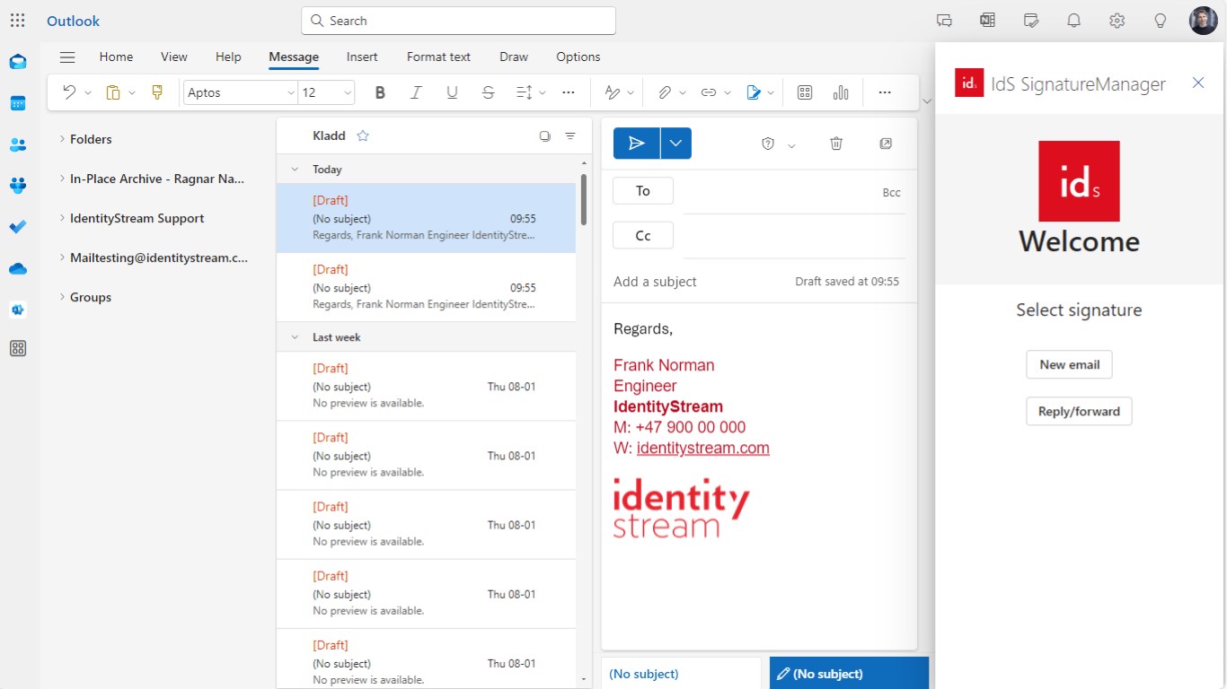Choose Reply/forward signature
This screenshot has width=1227, height=689.
(1079, 412)
